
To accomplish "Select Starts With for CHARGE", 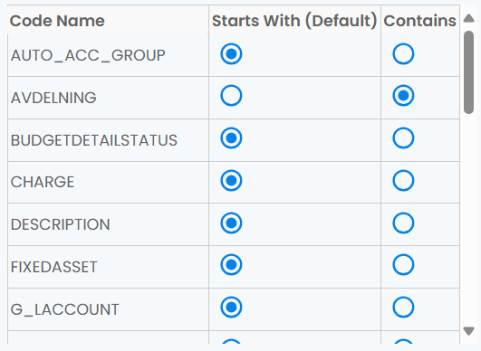I will 231,180.
